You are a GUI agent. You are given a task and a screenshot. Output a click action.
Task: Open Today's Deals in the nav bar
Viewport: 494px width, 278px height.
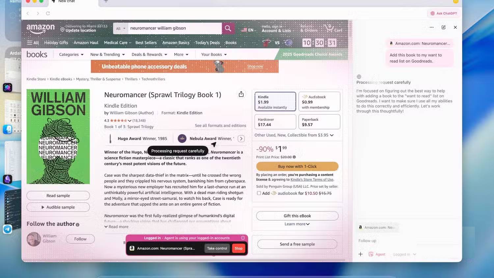[207, 42]
